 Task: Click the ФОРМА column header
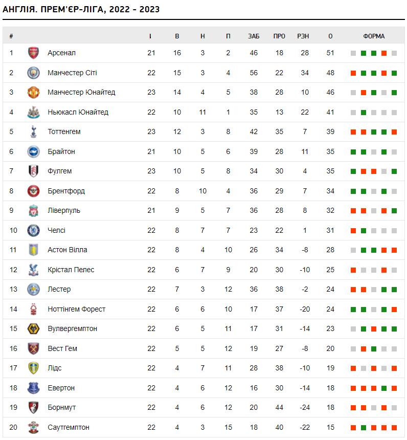click(374, 36)
